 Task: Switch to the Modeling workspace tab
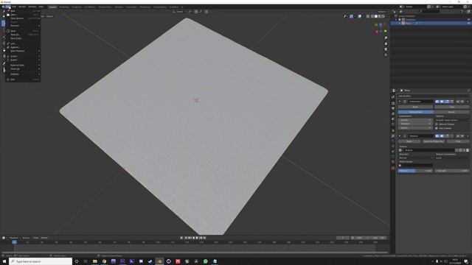coord(64,7)
